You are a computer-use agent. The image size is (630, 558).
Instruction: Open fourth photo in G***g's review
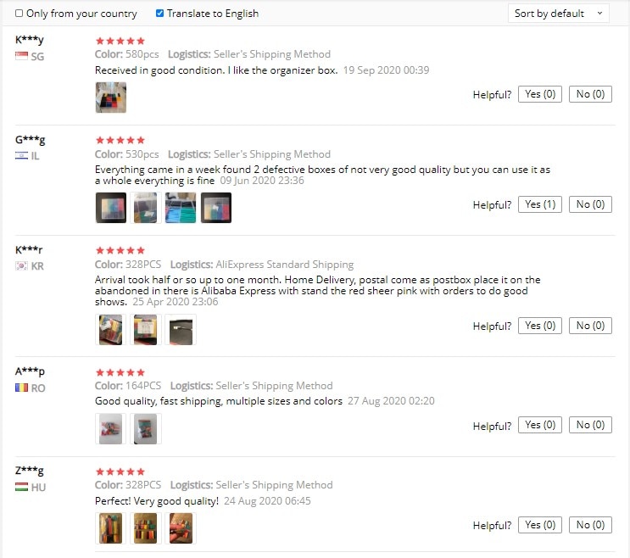[x=215, y=207]
